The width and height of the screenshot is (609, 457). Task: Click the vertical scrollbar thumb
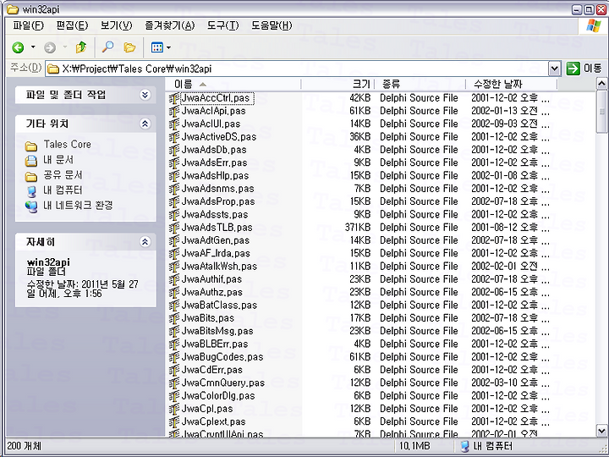click(x=601, y=112)
